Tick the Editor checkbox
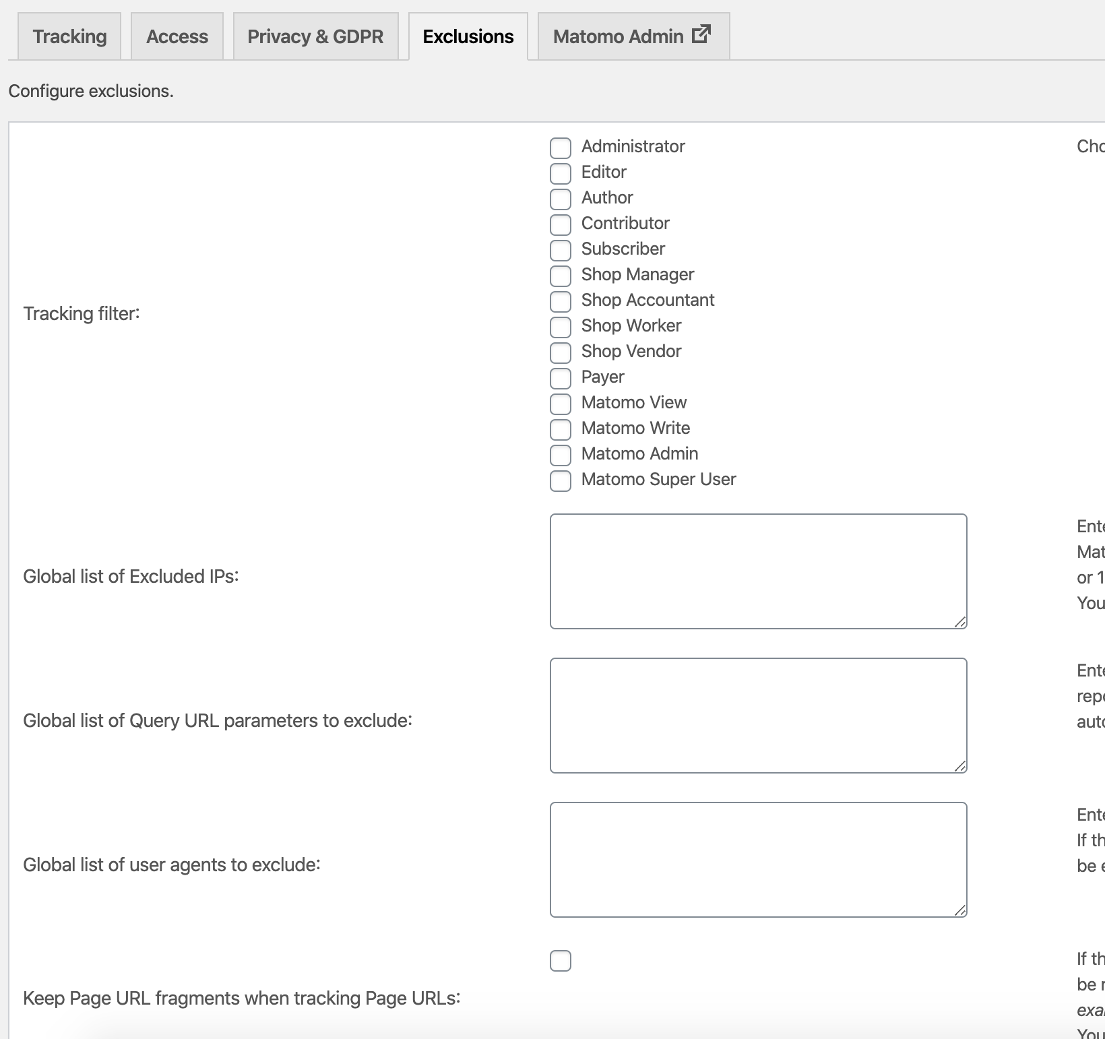Screen dimensions: 1105x1039 click(x=561, y=173)
